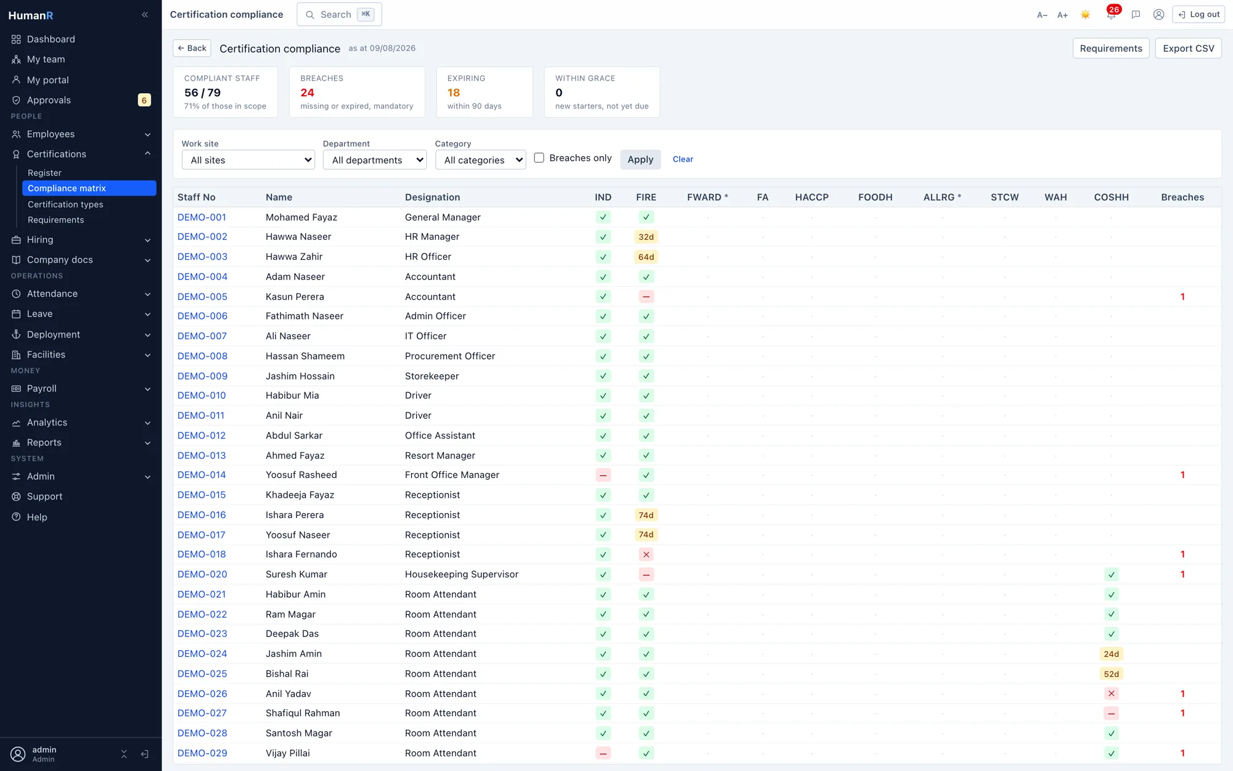
Task: Open staff record DEMO-005
Action: (202, 297)
